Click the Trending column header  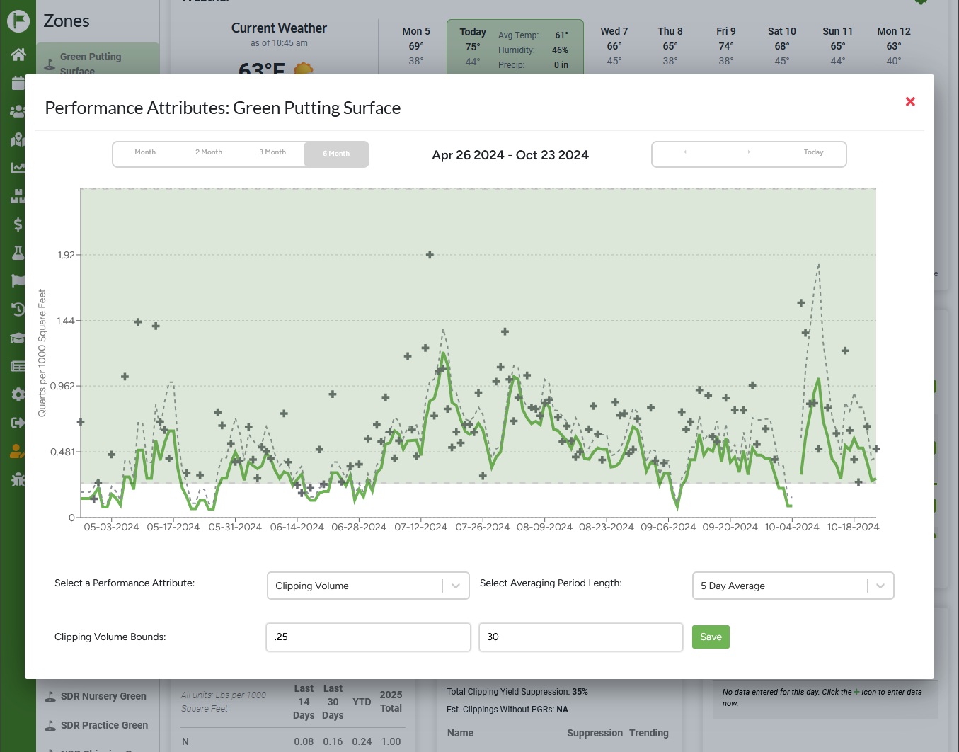649,734
